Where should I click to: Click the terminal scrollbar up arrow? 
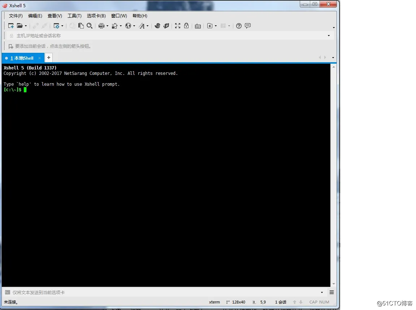(x=334, y=67)
